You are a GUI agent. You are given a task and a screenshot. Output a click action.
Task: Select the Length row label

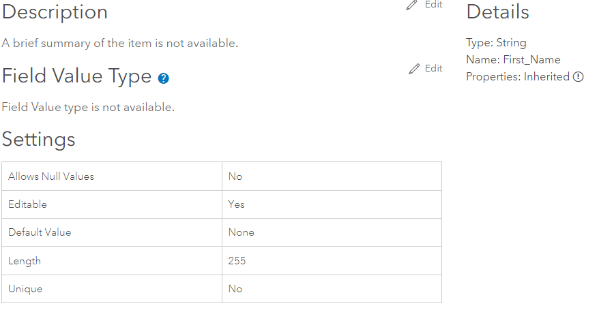tap(25, 261)
